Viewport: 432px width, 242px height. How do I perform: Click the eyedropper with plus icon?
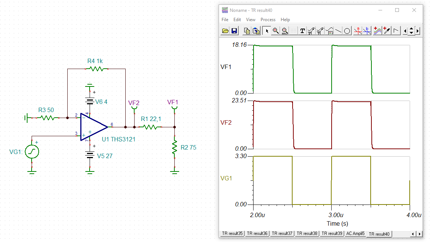point(387,31)
